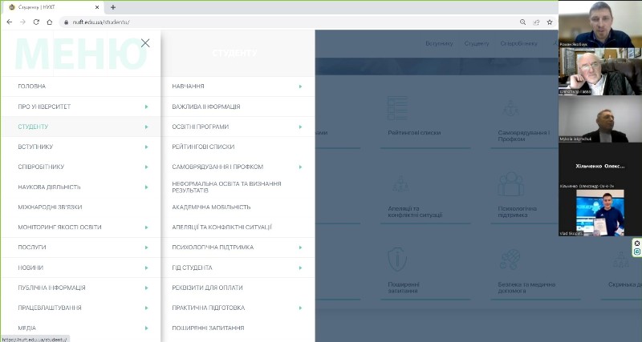Open ПОШИРЕННІ ЗАПИТАННЯ submenu link
642x342 pixels.
[x=208, y=328]
